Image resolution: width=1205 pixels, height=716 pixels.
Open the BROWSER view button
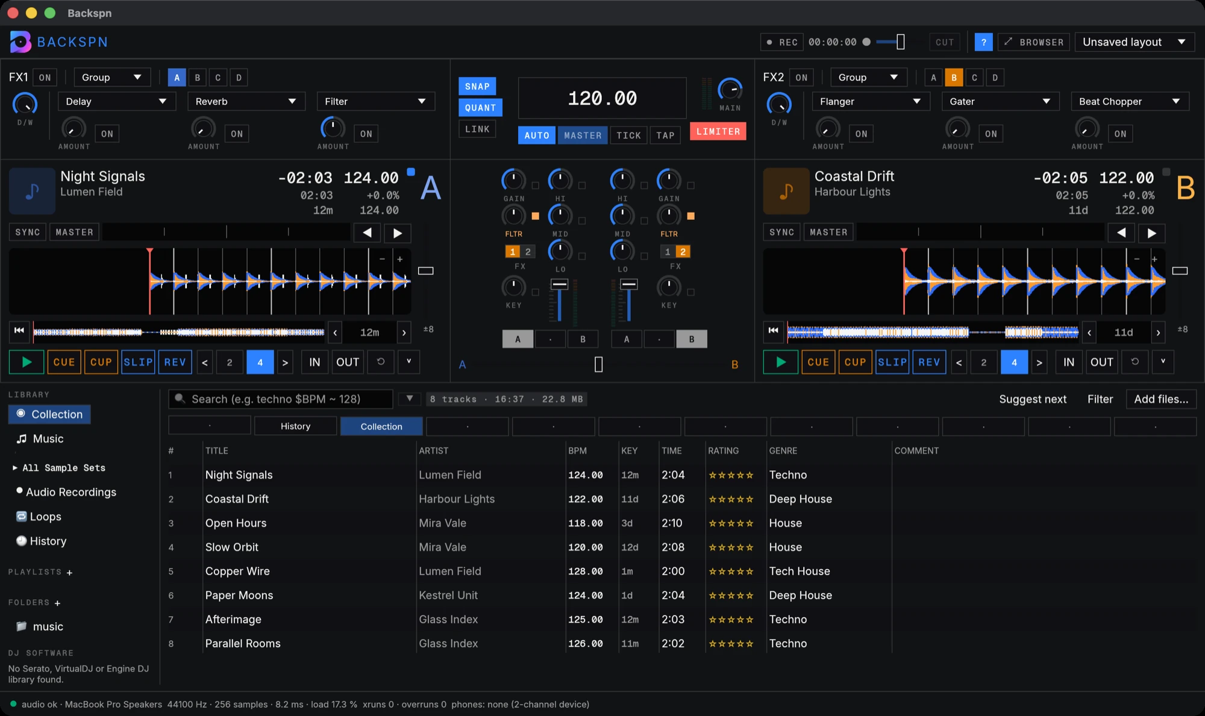tap(1034, 42)
